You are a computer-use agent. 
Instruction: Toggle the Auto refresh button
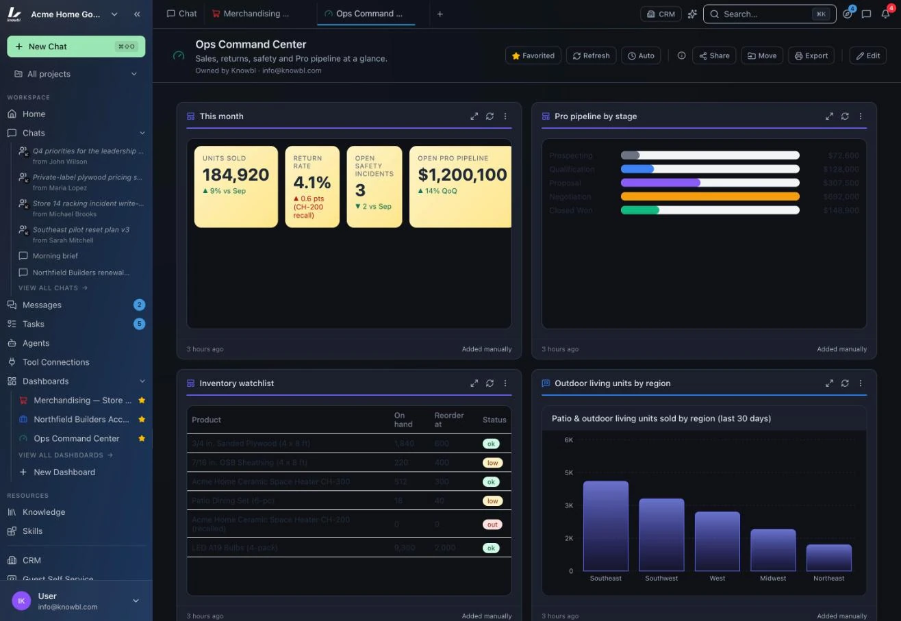(x=641, y=55)
